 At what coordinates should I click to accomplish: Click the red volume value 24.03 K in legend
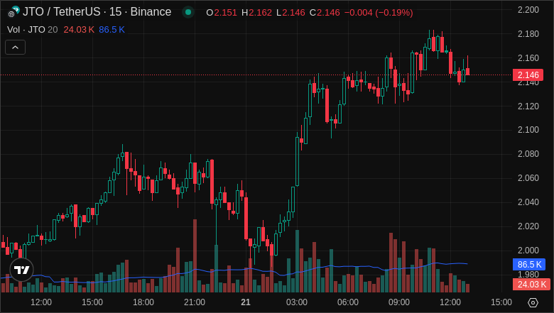tap(79, 30)
